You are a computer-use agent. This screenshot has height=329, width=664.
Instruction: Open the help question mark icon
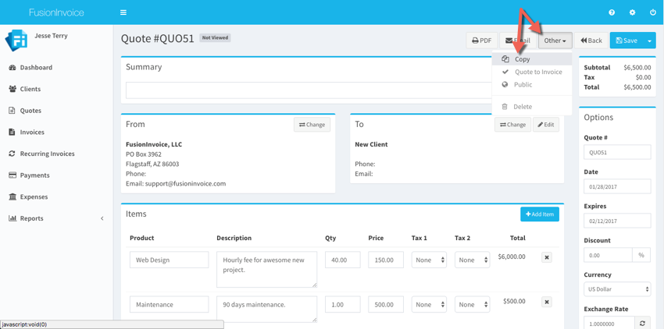click(612, 12)
